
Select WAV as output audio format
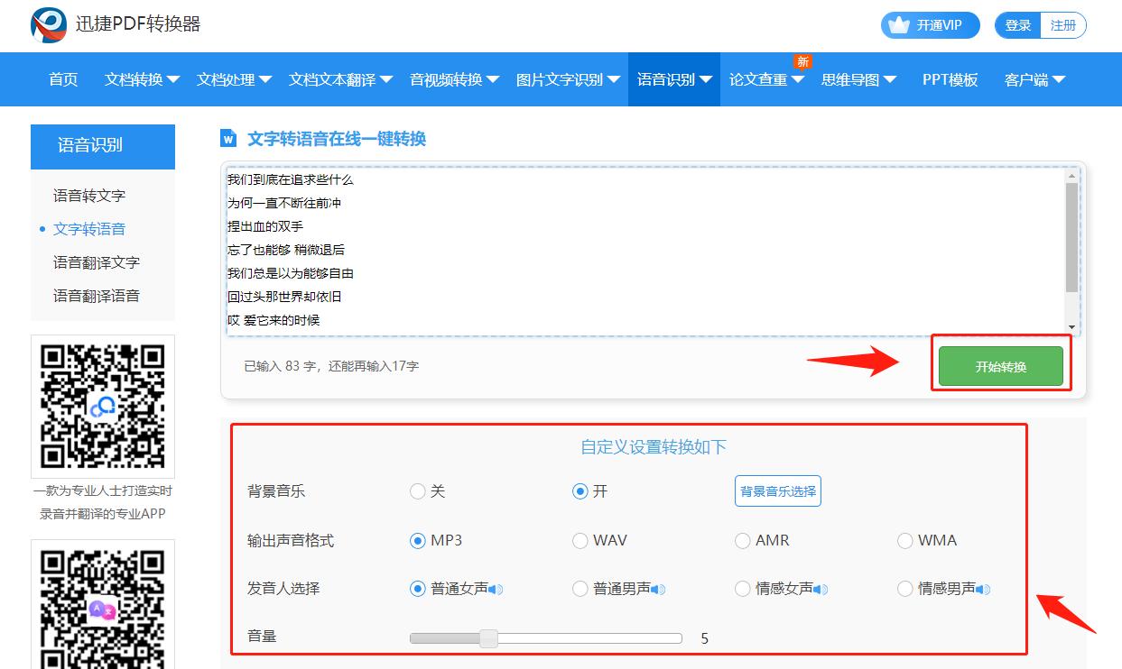tap(579, 541)
